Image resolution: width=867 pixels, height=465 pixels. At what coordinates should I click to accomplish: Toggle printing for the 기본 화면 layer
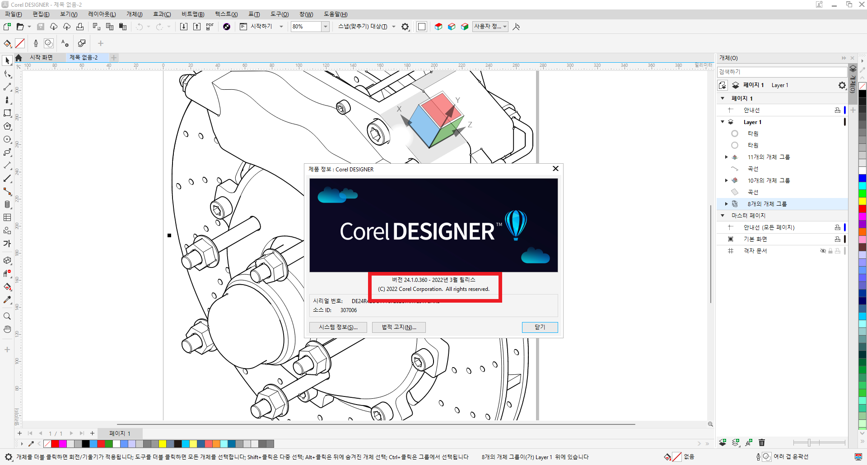[x=838, y=239]
